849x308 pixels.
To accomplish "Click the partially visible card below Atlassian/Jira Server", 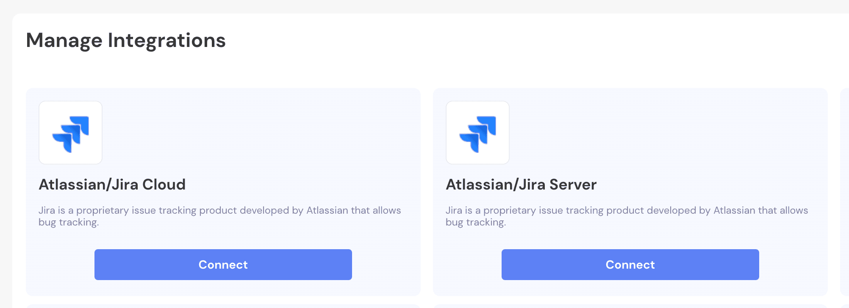I will pyautogui.click(x=630, y=305).
